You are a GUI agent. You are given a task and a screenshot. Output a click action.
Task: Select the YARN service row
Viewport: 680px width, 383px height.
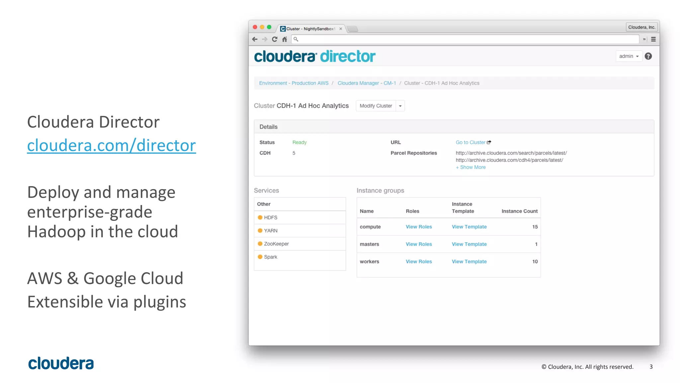tap(300, 231)
